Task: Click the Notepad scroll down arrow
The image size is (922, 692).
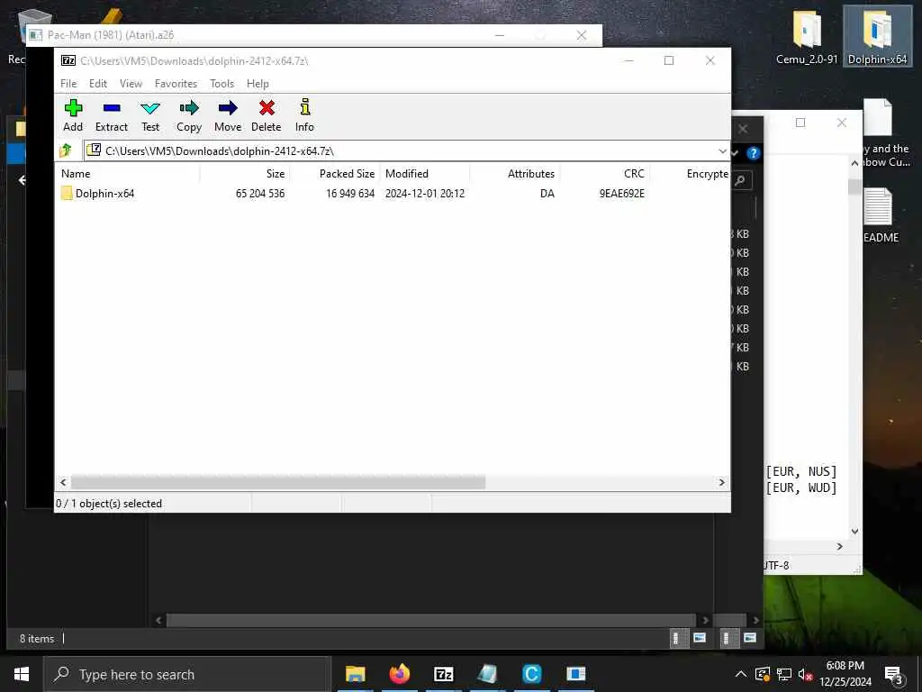Action: pyautogui.click(x=854, y=532)
